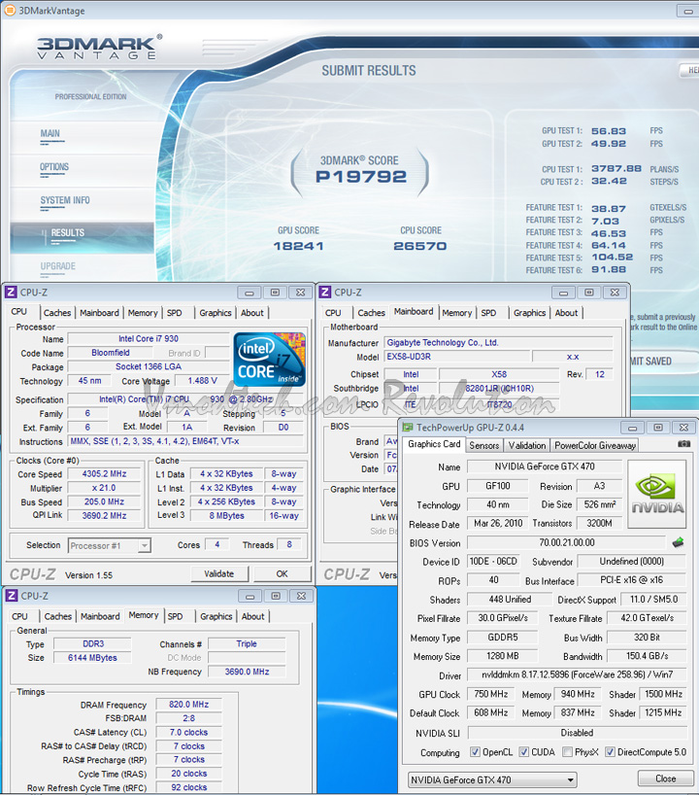The height and width of the screenshot is (795, 699).
Task: Click the Bus Speed value 205.0 MHz
Action: (x=104, y=501)
